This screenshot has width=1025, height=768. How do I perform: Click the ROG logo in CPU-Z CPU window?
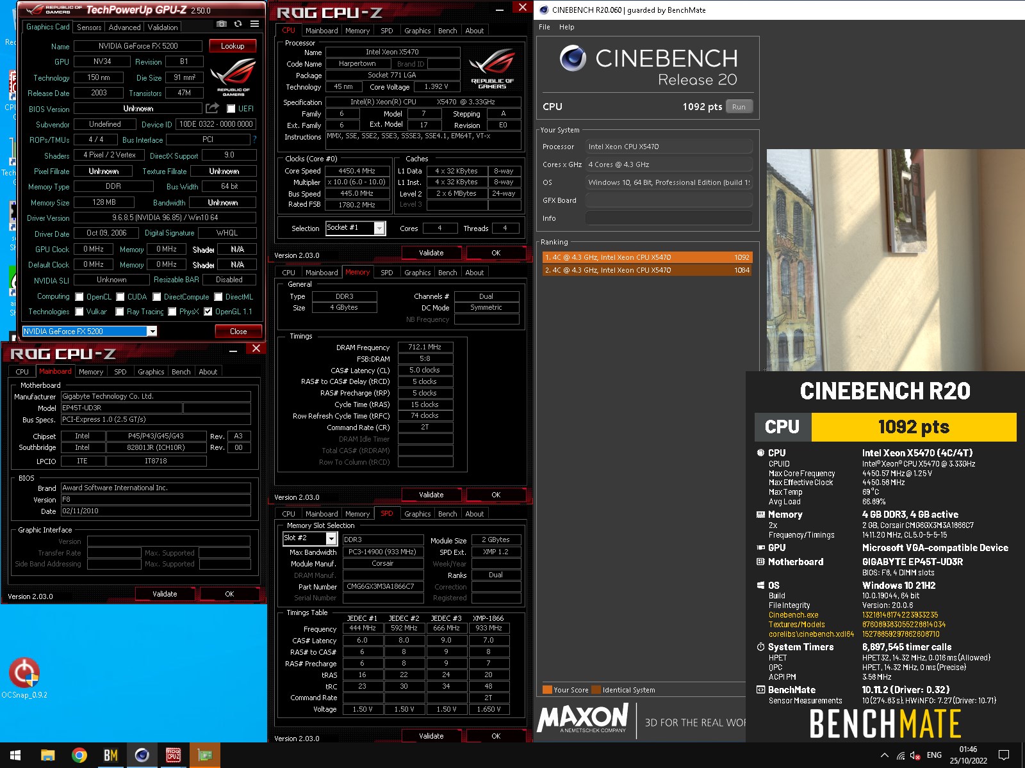pyautogui.click(x=492, y=69)
